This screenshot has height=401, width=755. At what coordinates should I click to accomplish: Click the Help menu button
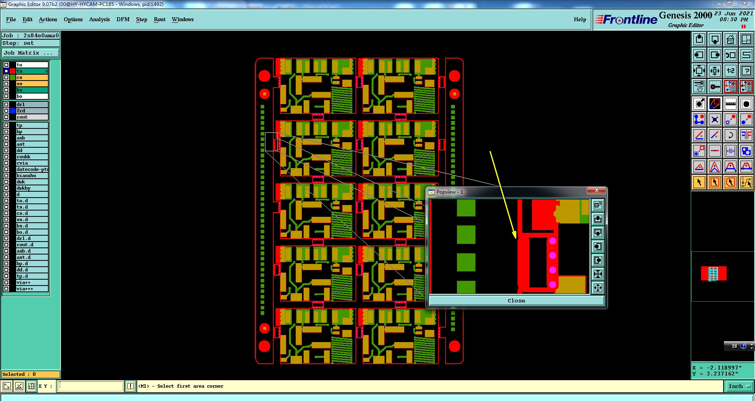coord(580,19)
